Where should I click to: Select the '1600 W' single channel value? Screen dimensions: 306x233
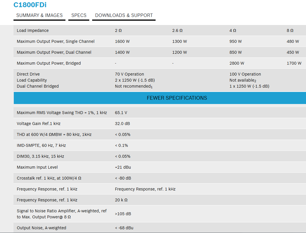[122, 41]
